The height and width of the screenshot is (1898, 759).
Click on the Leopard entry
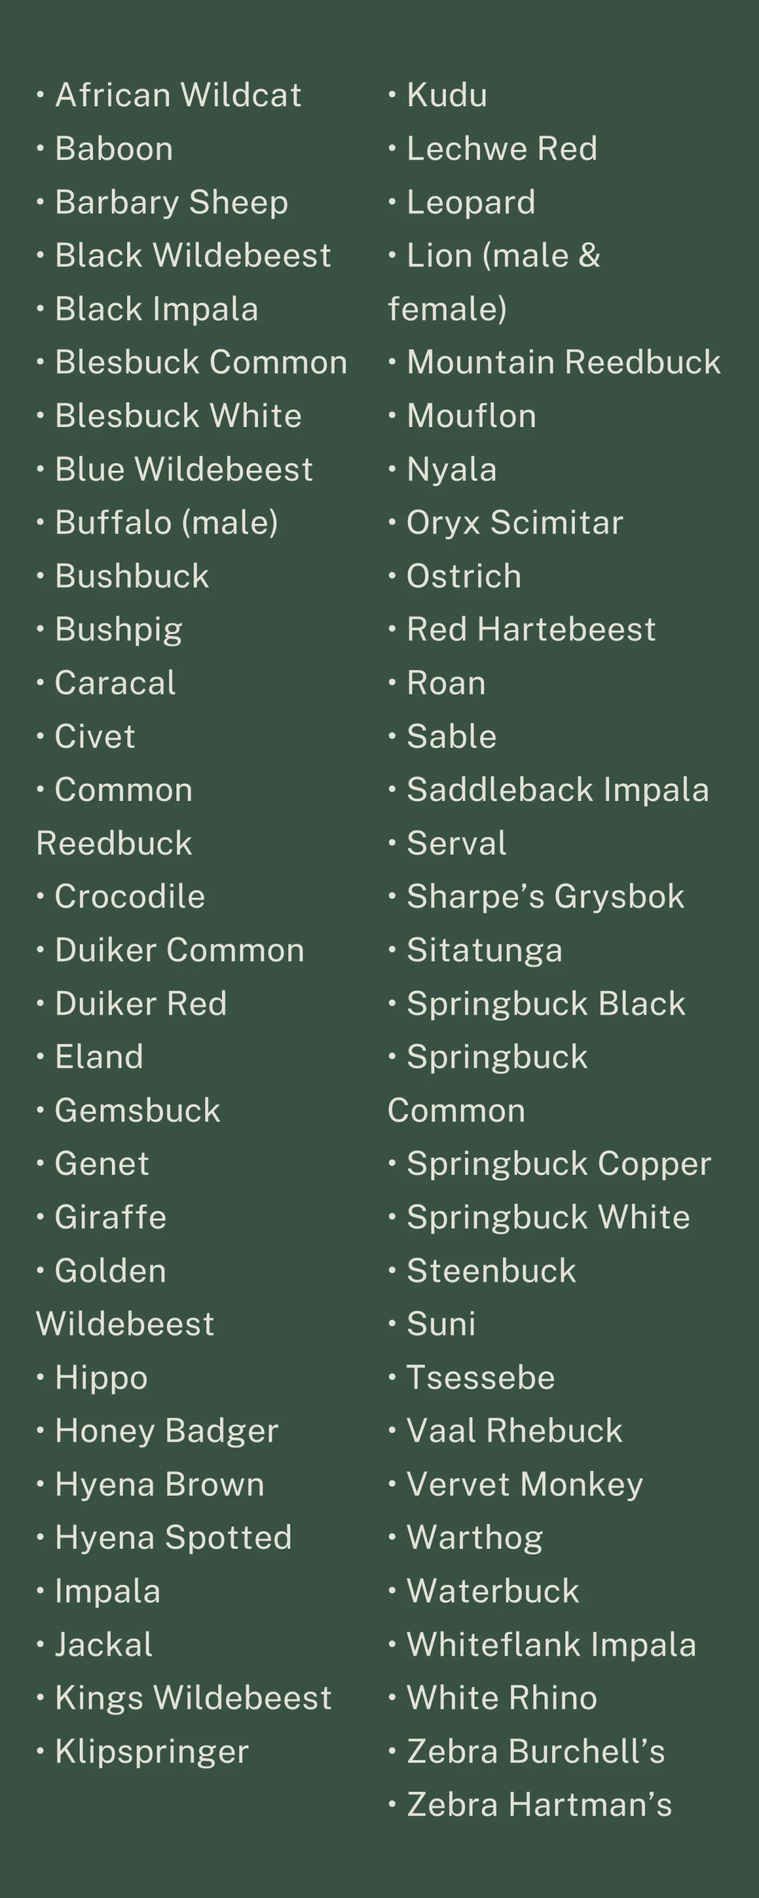coord(472,202)
